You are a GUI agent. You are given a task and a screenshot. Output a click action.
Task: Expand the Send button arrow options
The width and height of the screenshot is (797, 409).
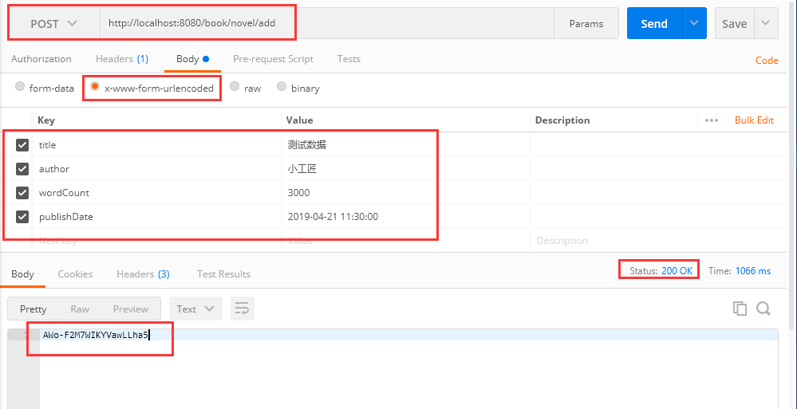click(x=694, y=23)
